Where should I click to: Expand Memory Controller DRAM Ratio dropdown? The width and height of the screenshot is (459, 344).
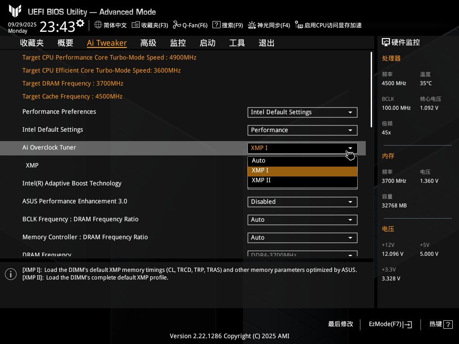(x=302, y=238)
